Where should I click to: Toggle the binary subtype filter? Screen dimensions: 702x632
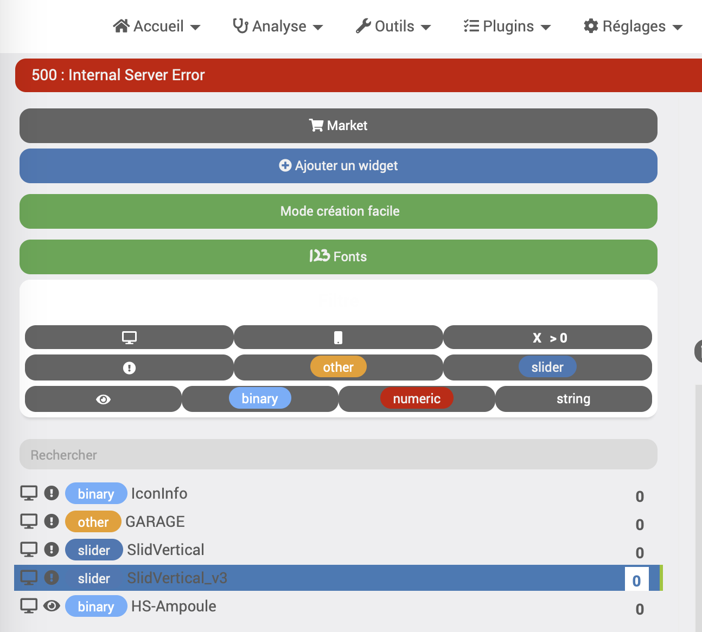[x=260, y=399]
